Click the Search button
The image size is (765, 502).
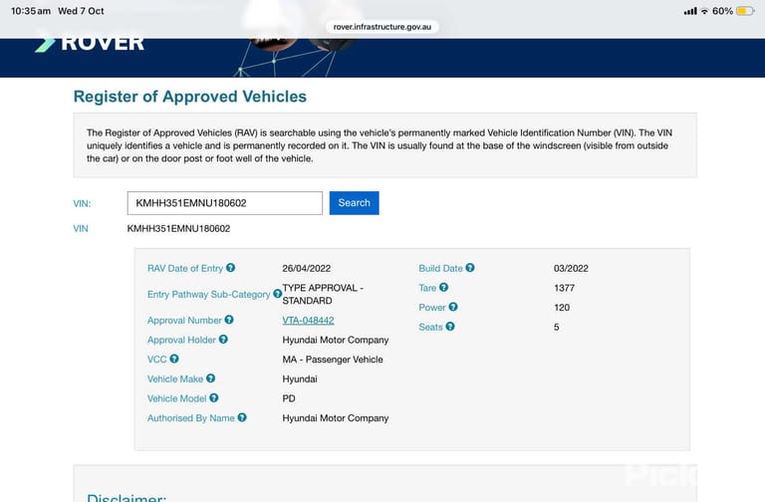tap(355, 203)
